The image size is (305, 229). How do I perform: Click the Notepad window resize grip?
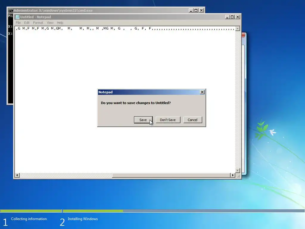tap(238, 176)
